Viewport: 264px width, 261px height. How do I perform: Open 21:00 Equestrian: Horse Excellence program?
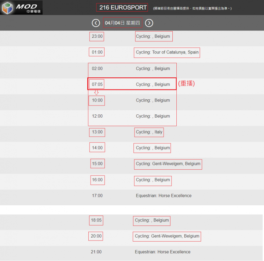(x=163, y=252)
